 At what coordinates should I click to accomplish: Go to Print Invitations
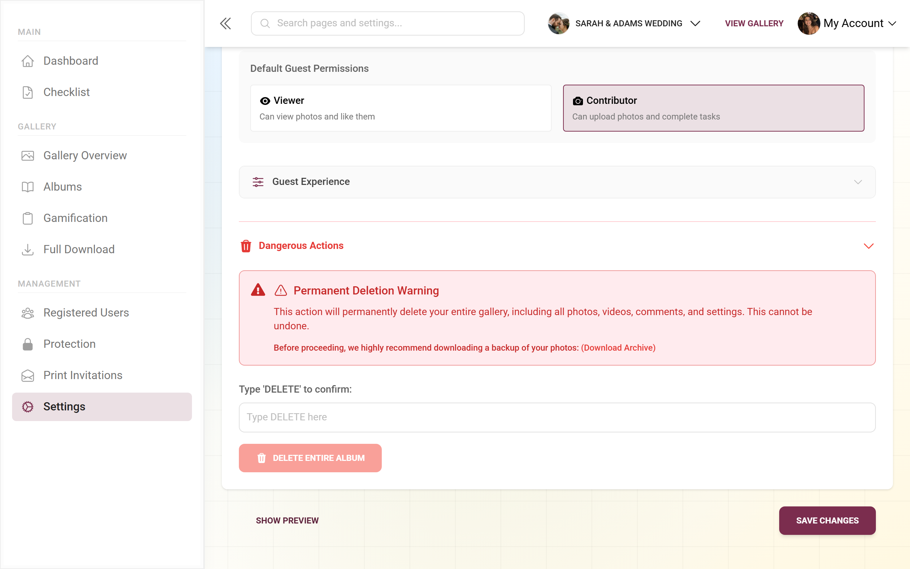[x=102, y=375]
